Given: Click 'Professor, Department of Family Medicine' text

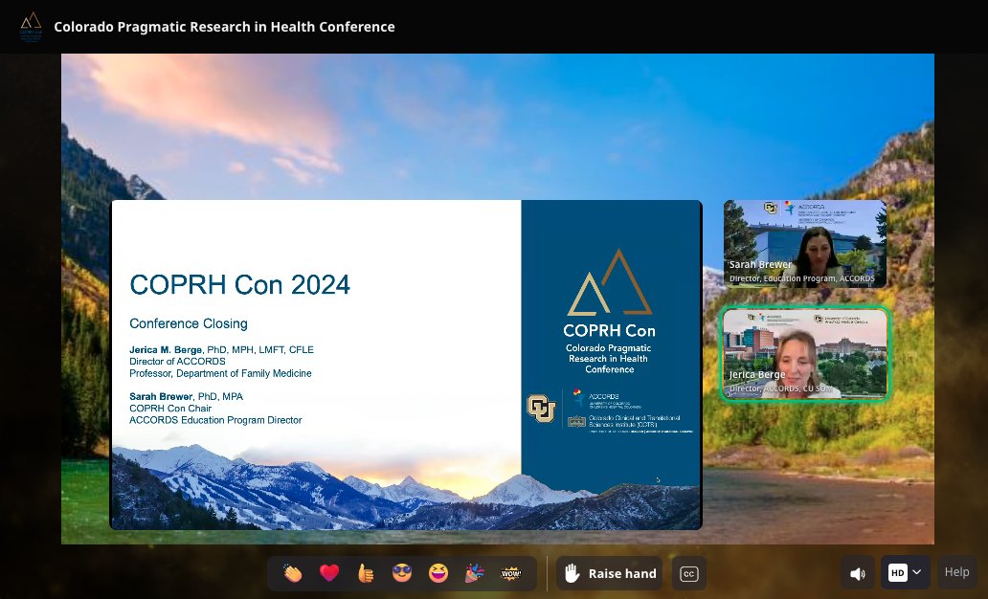Looking at the screenshot, I should tap(220, 373).
